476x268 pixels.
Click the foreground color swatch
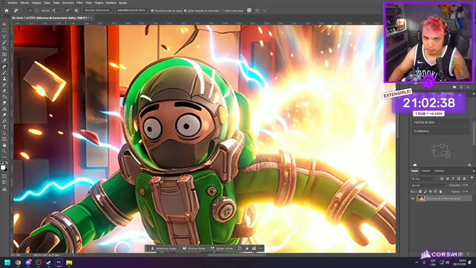tap(3, 168)
